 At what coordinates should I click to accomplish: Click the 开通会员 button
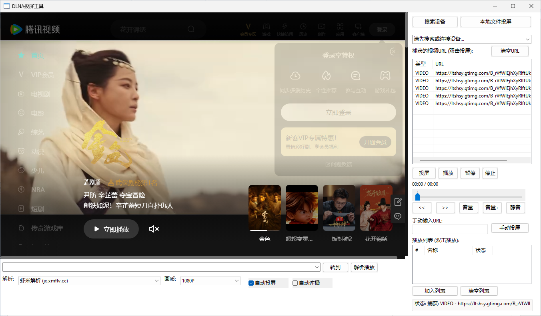coord(375,142)
